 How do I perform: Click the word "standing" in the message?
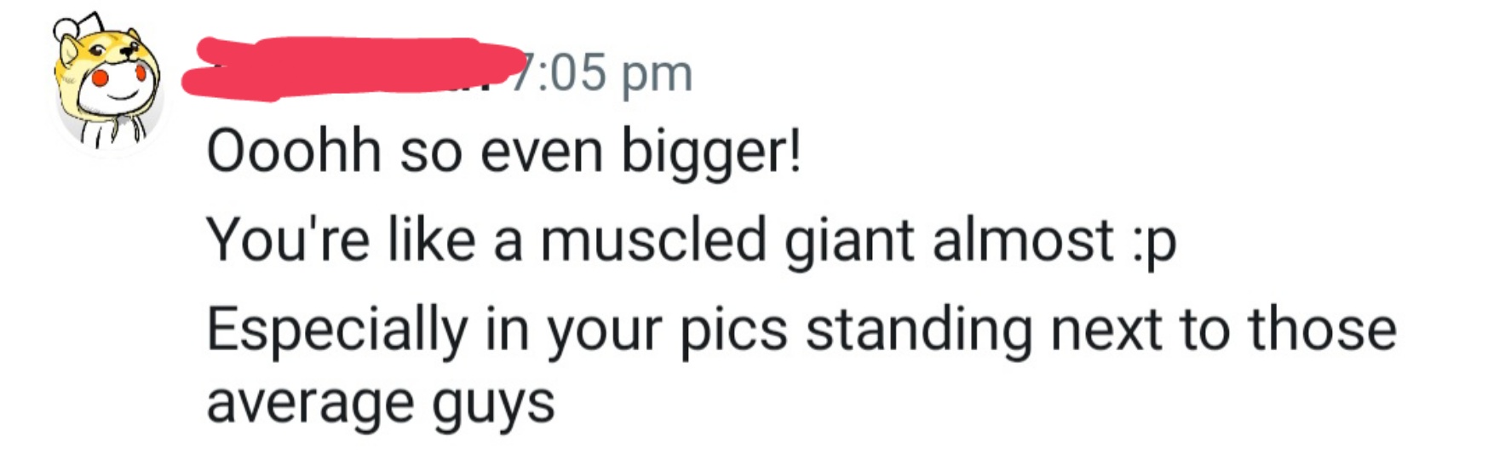(x=919, y=331)
